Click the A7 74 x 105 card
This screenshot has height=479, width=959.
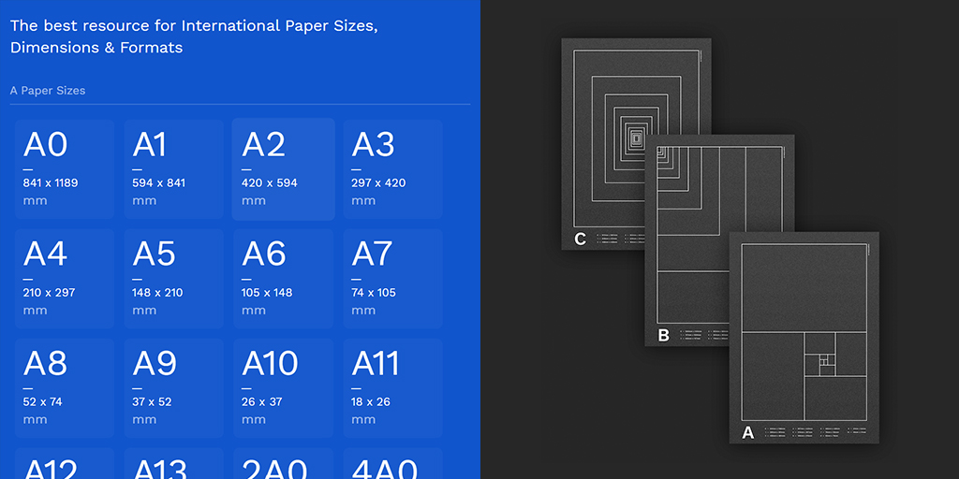point(392,279)
